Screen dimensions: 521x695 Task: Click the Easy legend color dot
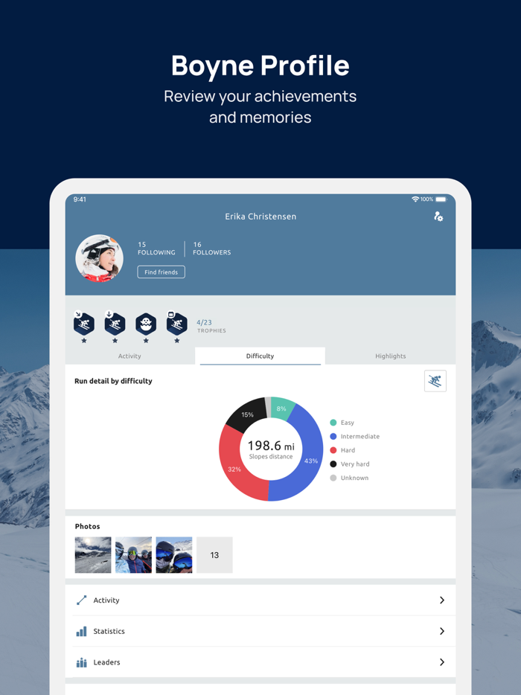point(333,423)
